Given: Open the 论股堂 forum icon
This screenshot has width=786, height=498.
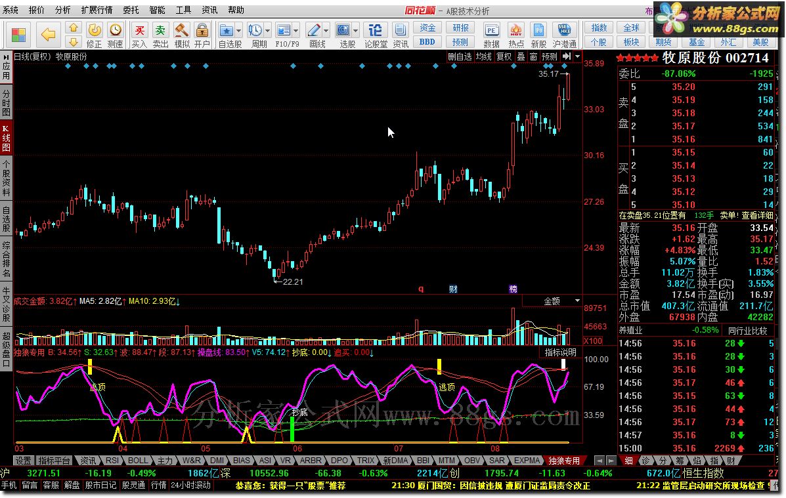Looking at the screenshot, I should click(x=376, y=35).
